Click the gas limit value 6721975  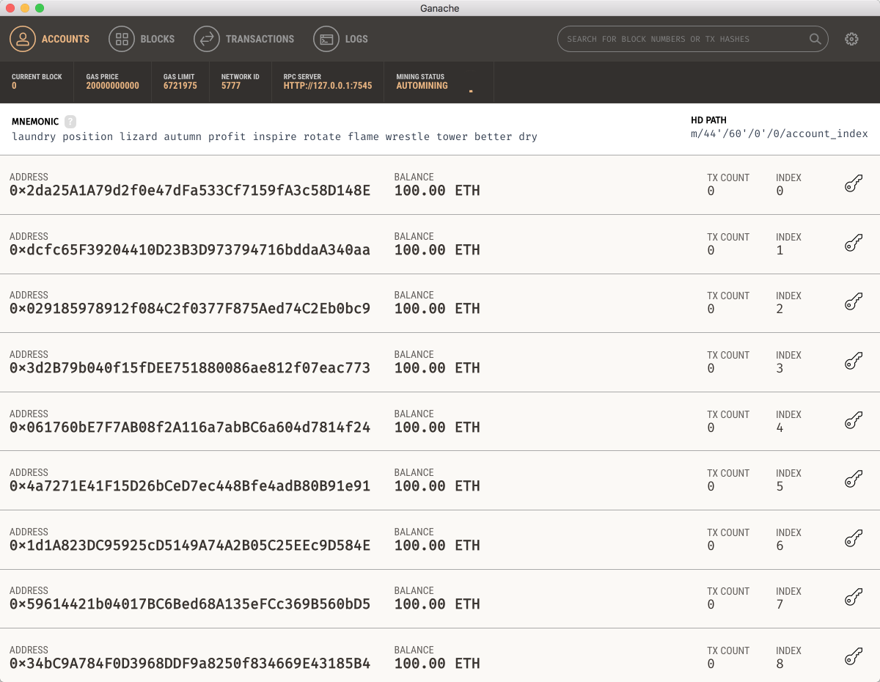[180, 86]
